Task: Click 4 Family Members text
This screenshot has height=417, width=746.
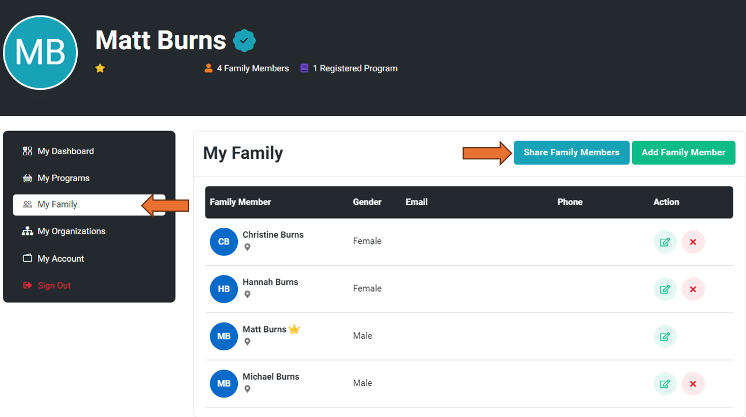Action: (253, 68)
